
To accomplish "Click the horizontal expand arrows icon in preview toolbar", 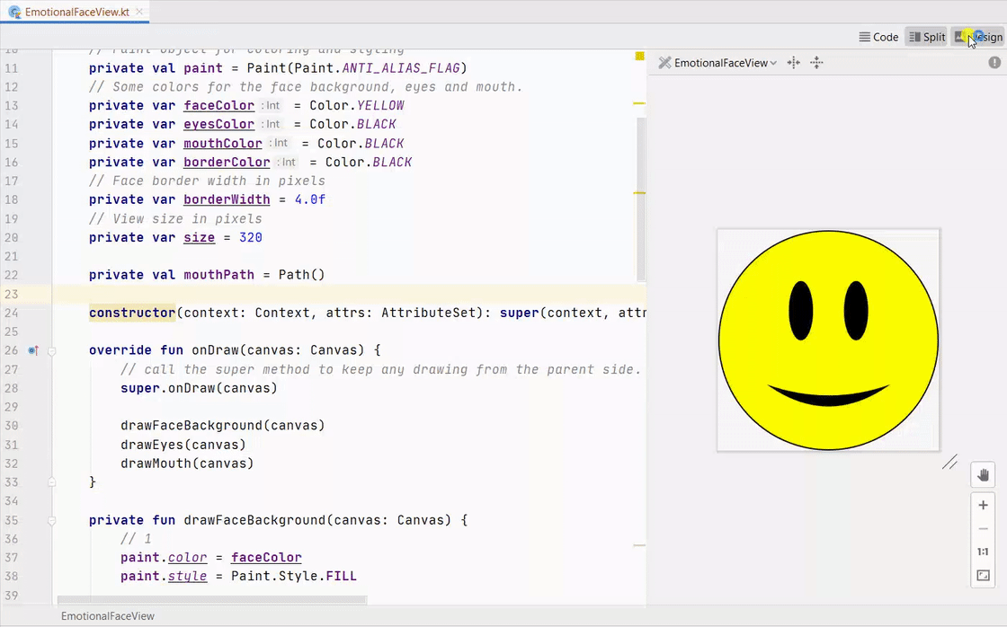I will tap(794, 63).
